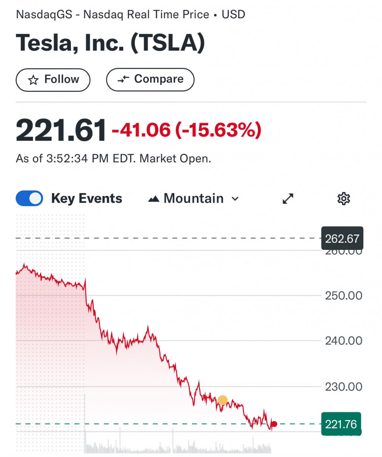The image size is (382, 457).
Task: Click the yellow key event marker
Action: 222,400
